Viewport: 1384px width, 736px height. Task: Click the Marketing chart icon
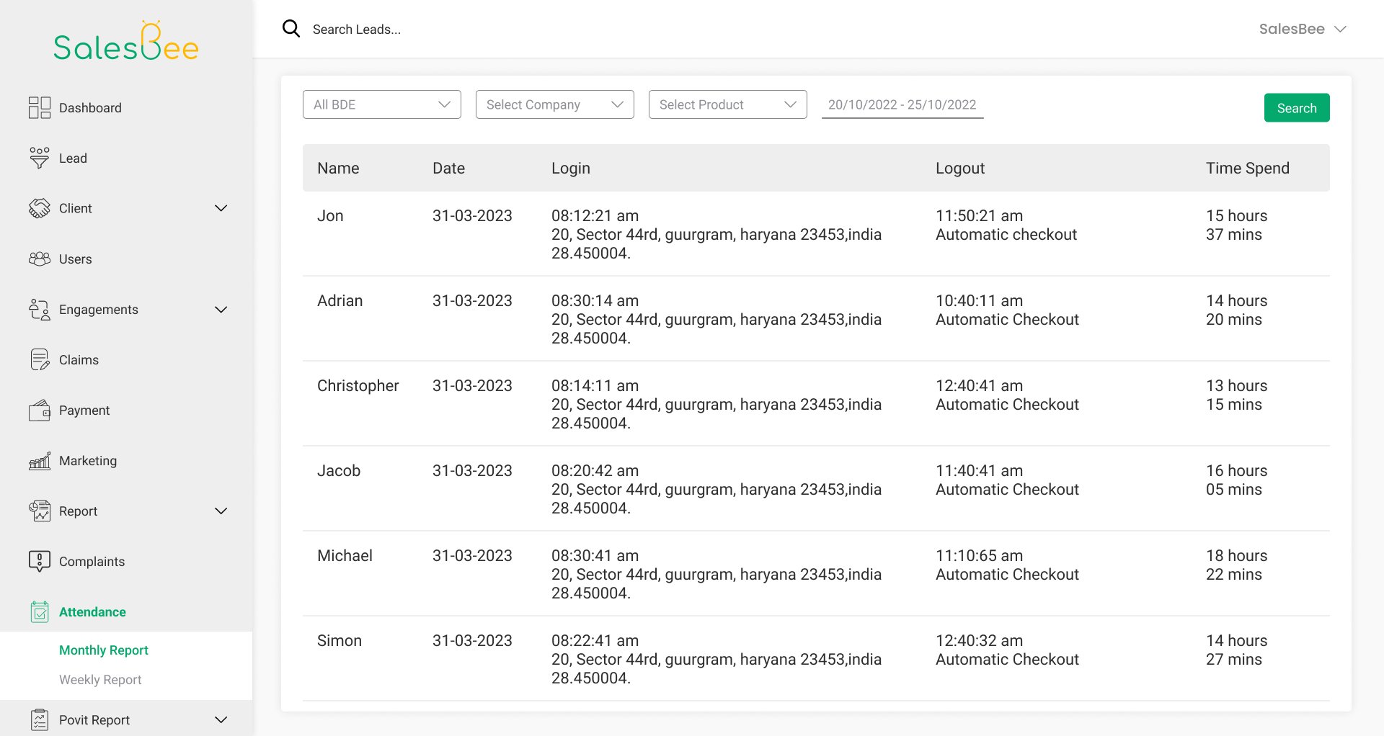(39, 461)
